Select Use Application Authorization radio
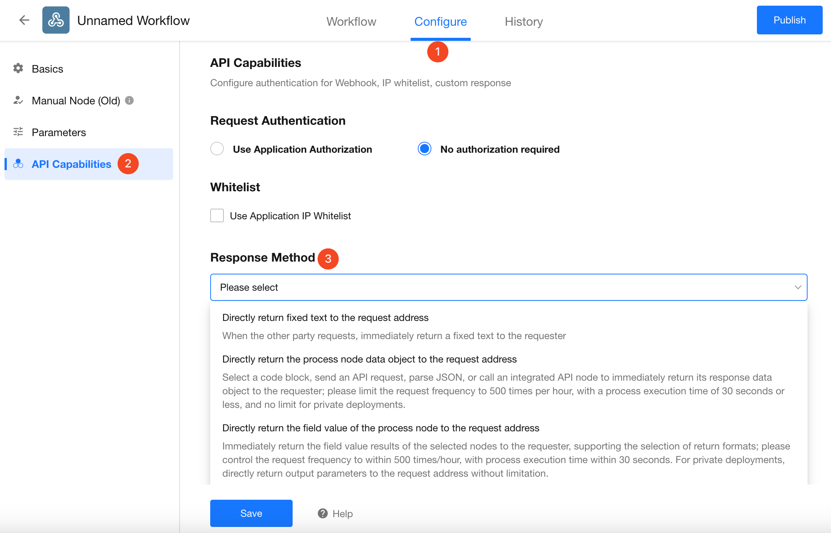Image resolution: width=831 pixels, height=533 pixels. [x=217, y=149]
